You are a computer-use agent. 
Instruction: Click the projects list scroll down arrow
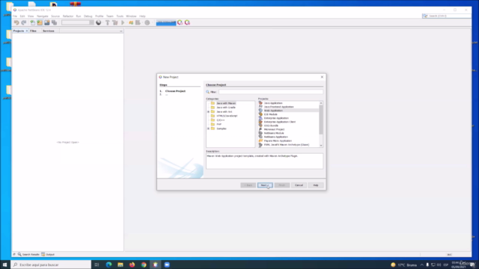(321, 146)
